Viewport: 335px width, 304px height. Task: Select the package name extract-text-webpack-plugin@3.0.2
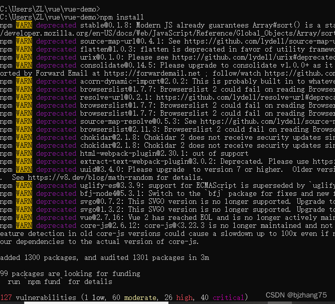(x=148, y=161)
